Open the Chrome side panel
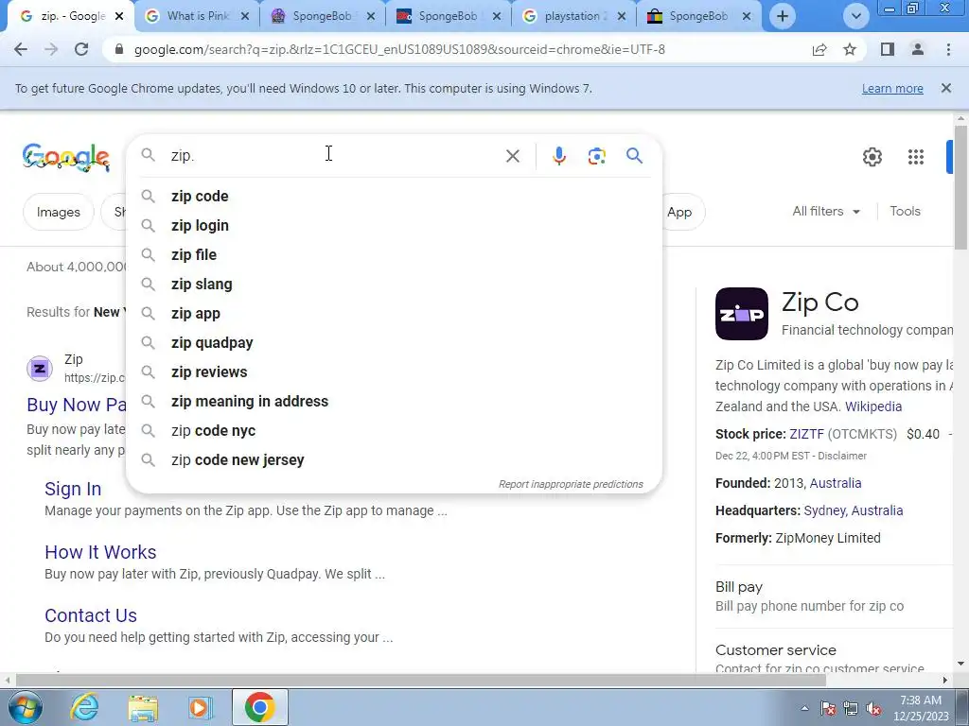This screenshot has width=969, height=726. (888, 49)
